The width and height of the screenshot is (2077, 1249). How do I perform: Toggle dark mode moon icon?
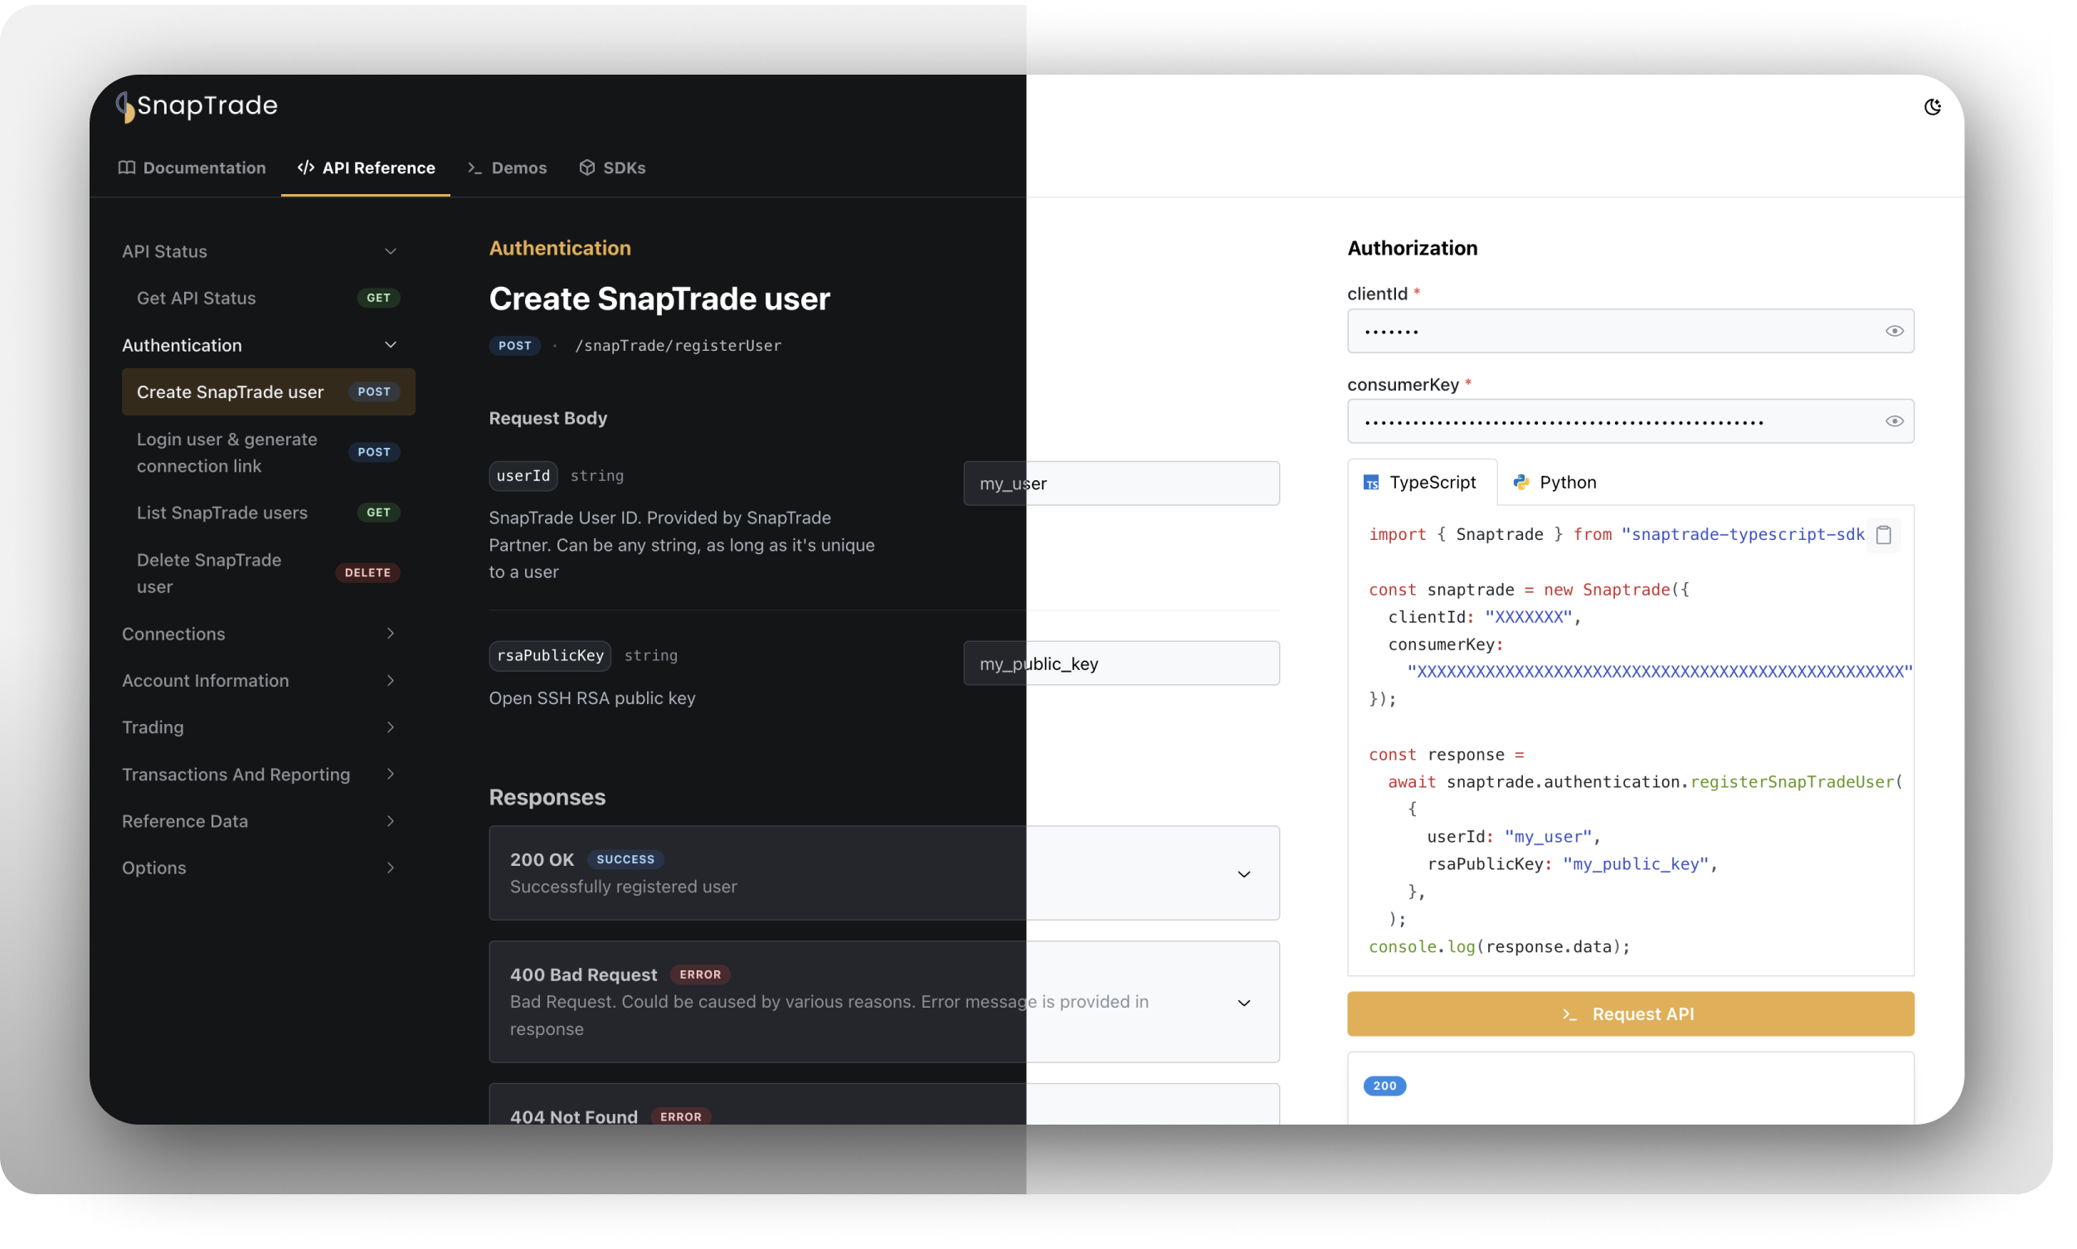[1932, 107]
